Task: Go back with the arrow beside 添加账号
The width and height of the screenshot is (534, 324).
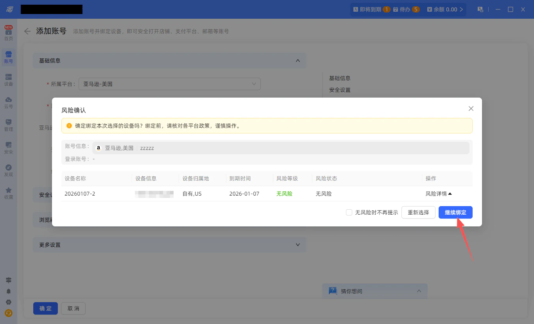Action: 27,31
